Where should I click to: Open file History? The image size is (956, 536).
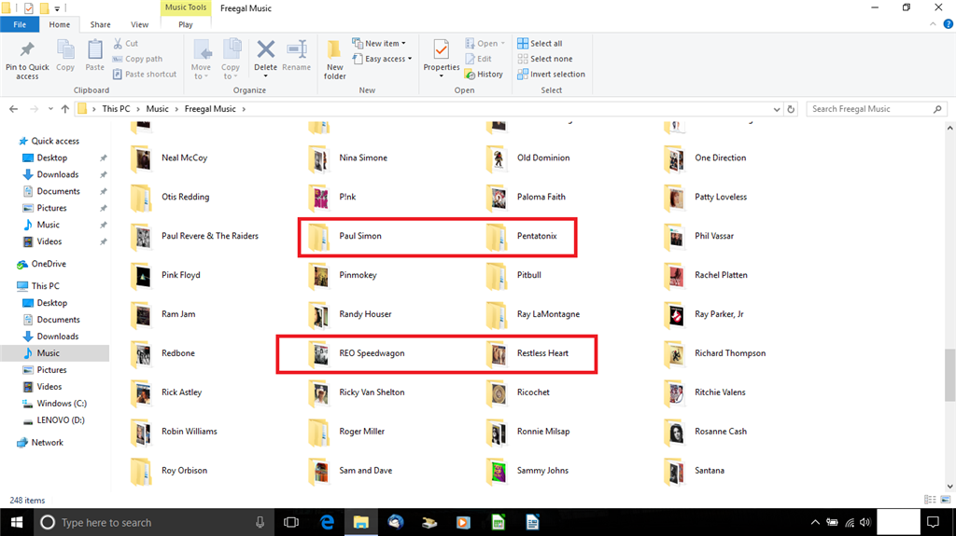(x=484, y=74)
